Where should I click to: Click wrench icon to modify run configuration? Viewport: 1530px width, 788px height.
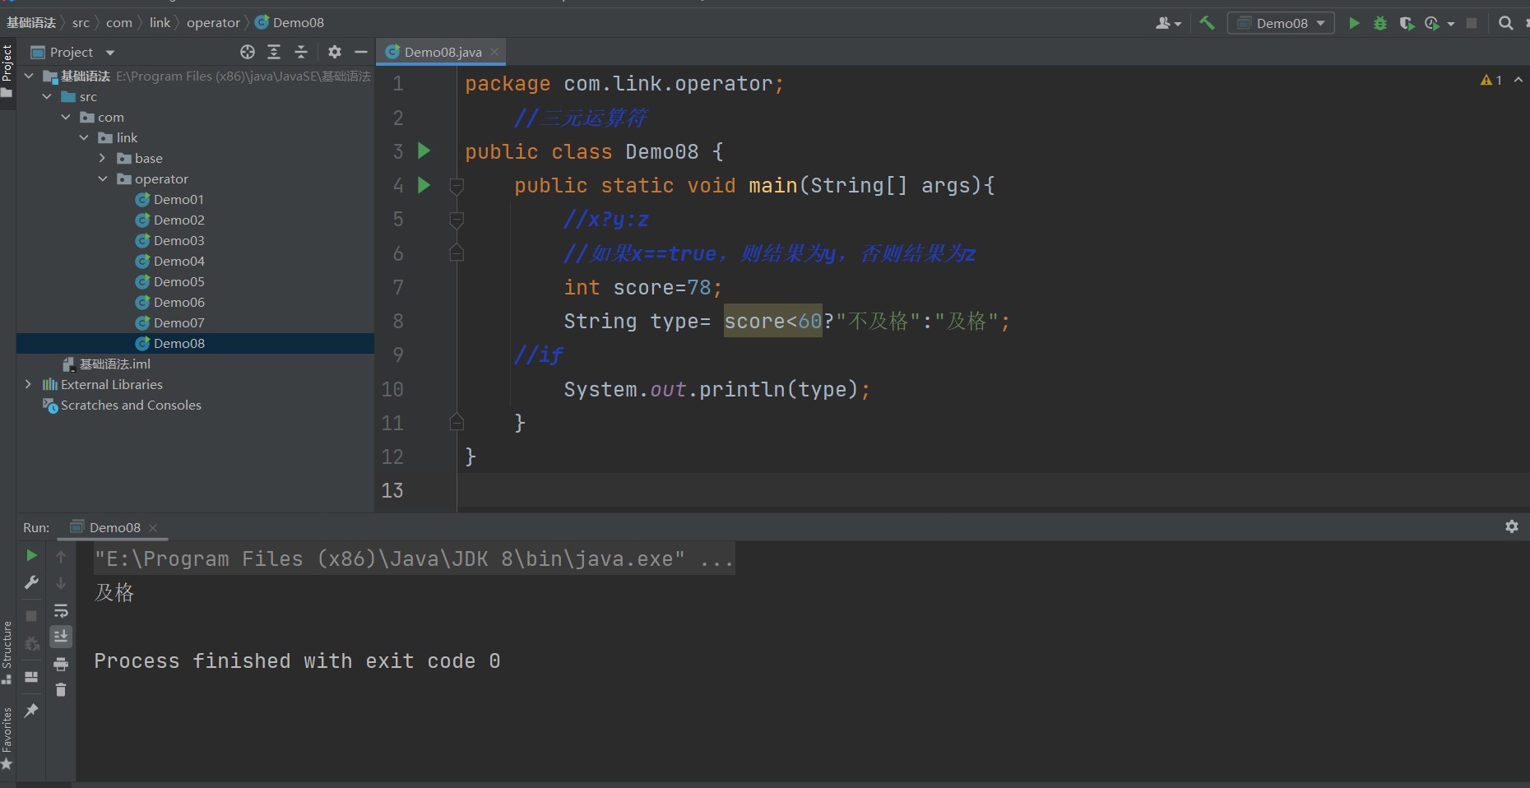tap(31, 582)
